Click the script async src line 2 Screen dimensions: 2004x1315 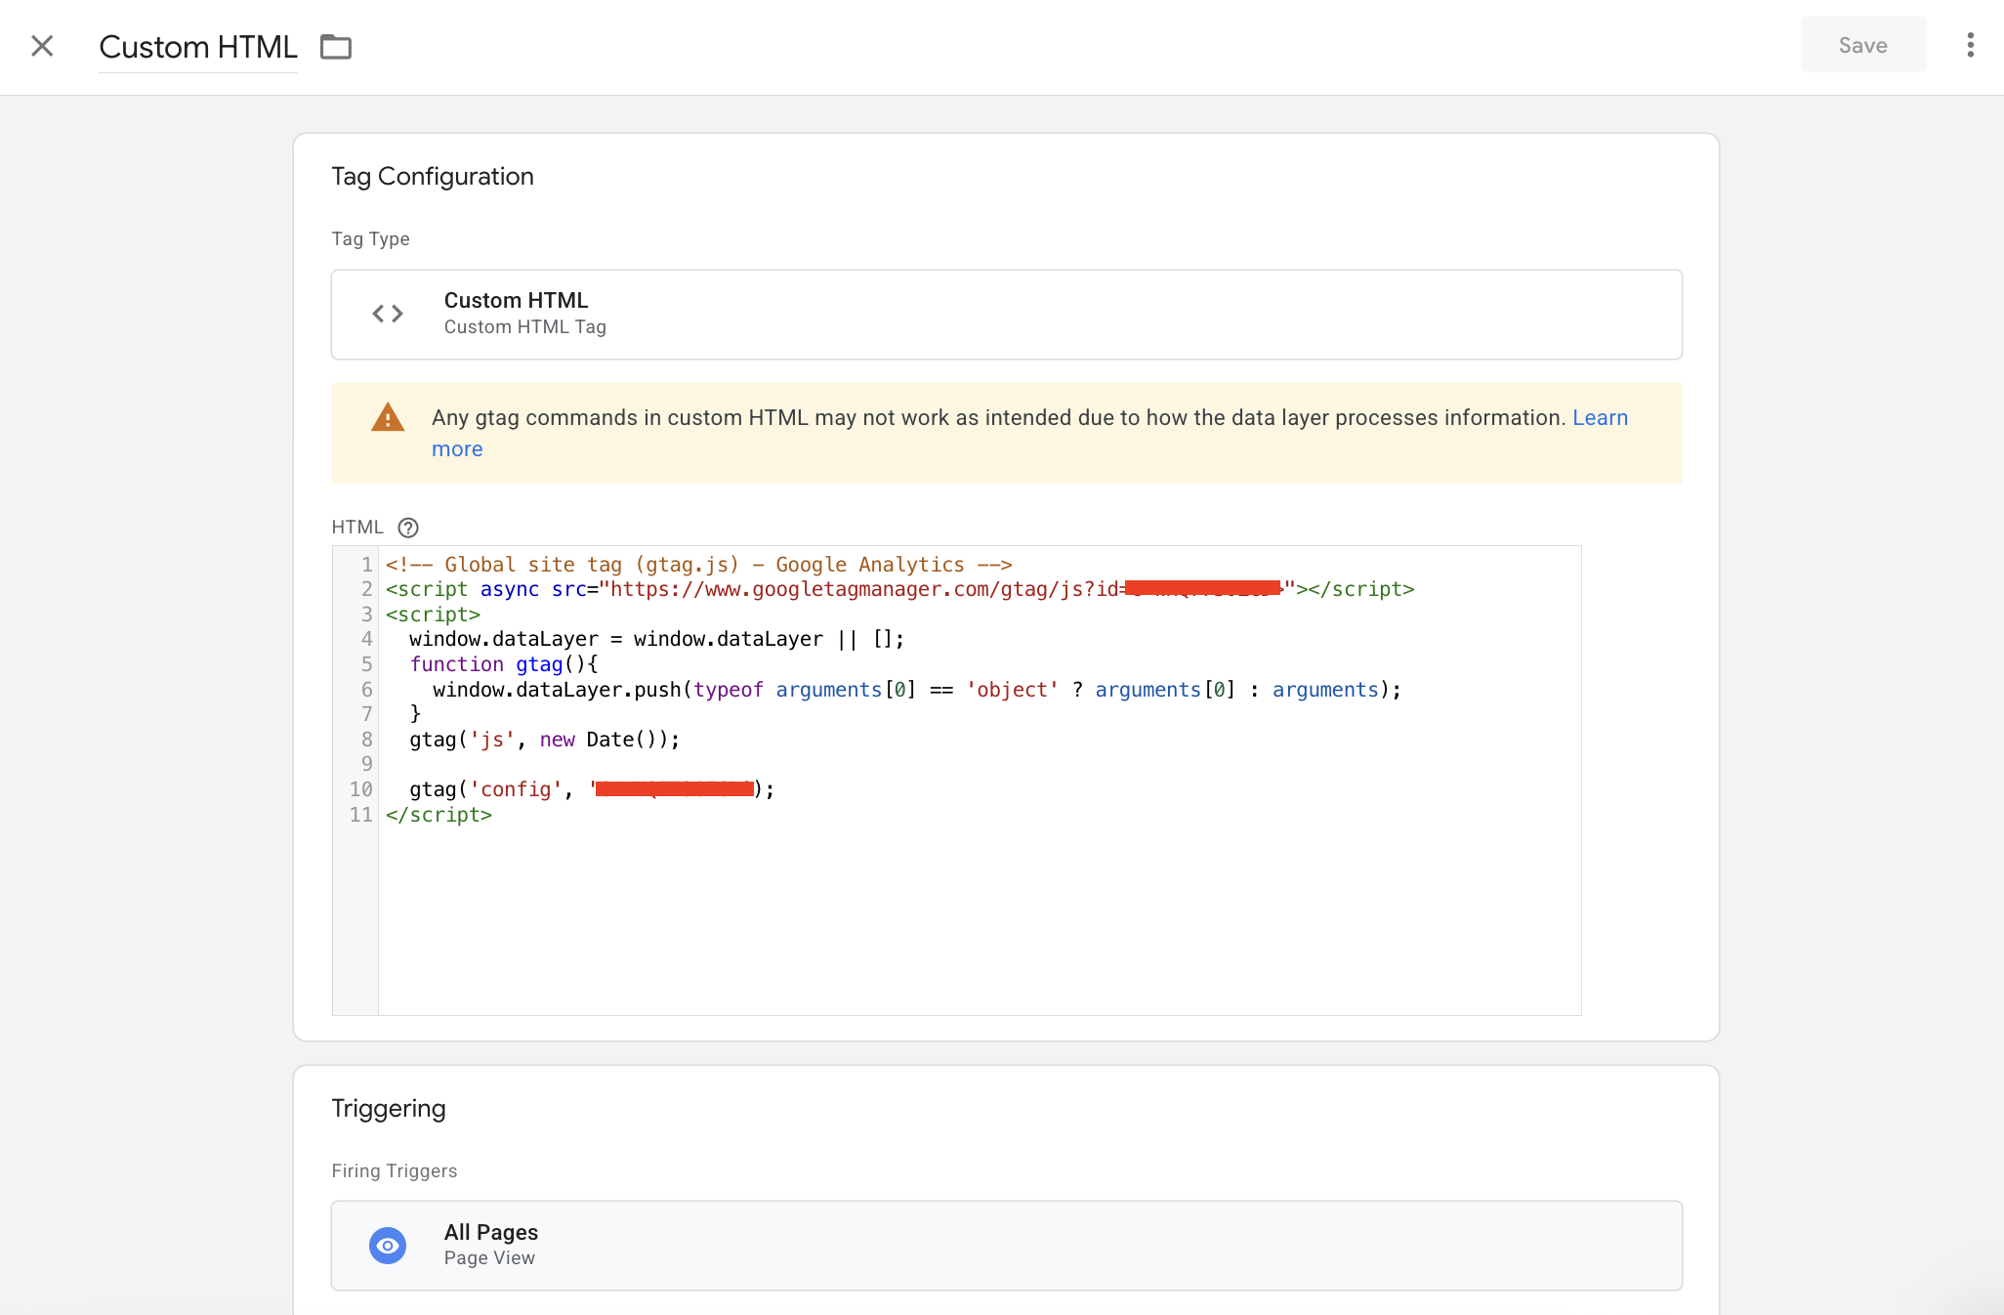899,589
